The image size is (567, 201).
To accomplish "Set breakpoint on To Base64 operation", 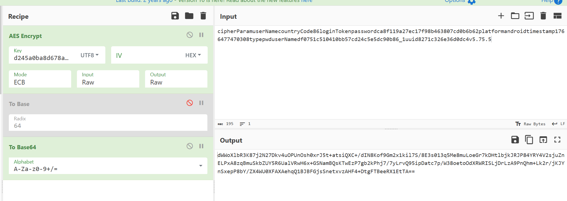I will click(201, 146).
